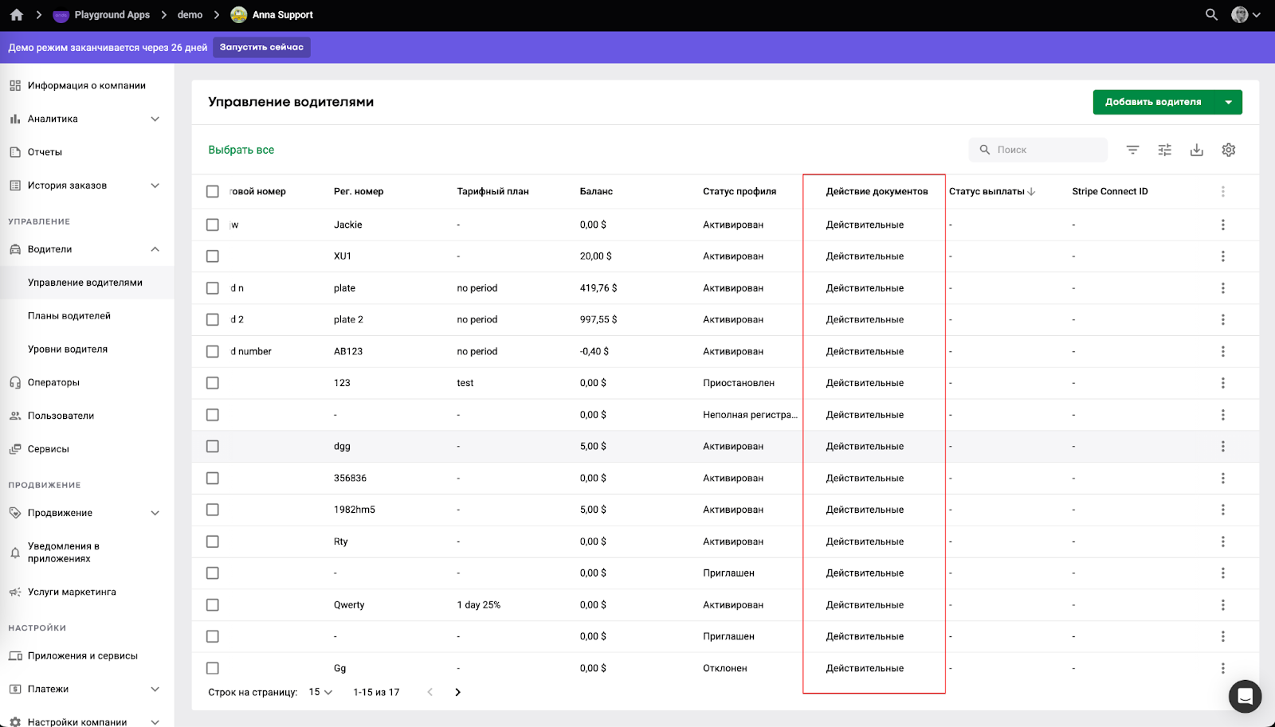
Task: Download drivers list via export icon
Action: pos(1196,150)
